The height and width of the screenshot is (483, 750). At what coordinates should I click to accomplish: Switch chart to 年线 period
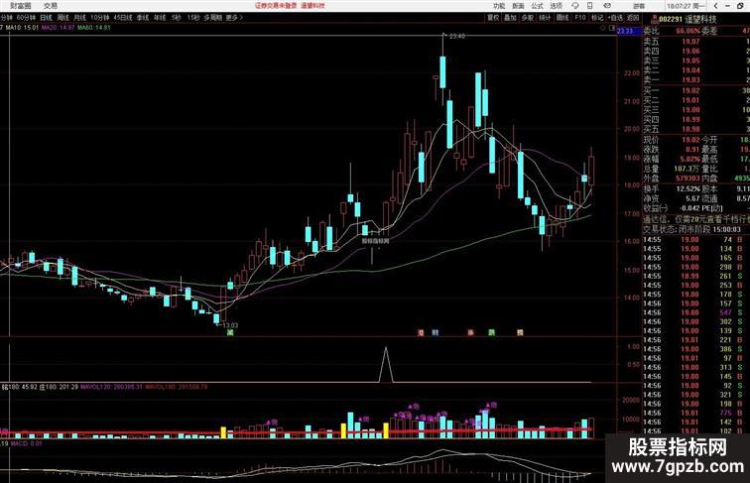[x=160, y=17]
